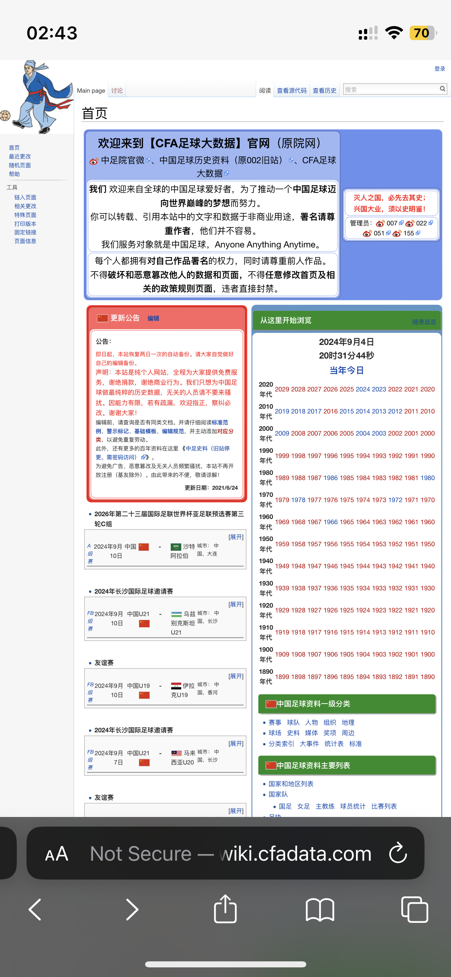The image size is (451, 977).
Task: Show all open Safari tabs
Action: click(415, 910)
